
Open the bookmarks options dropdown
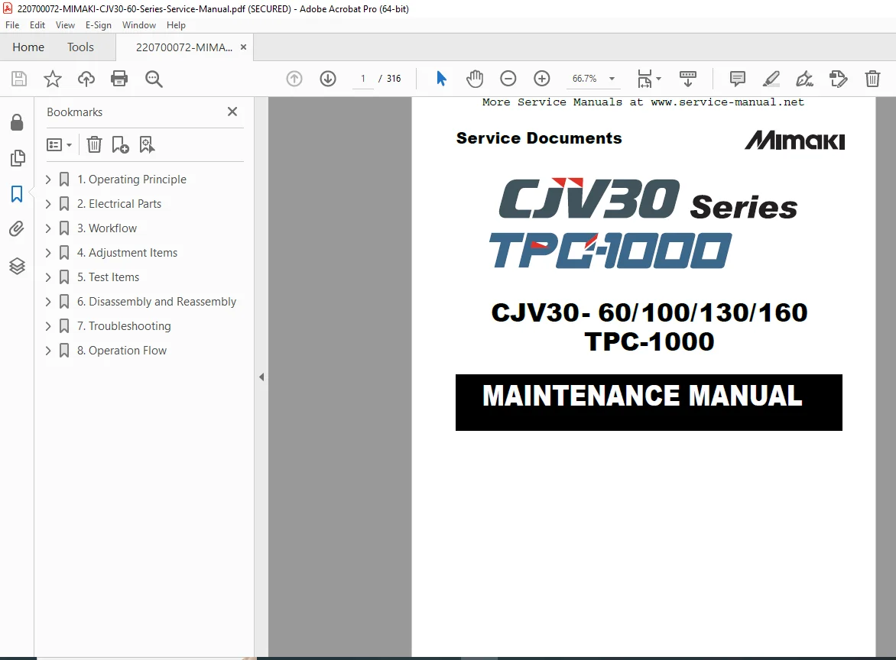pos(59,145)
